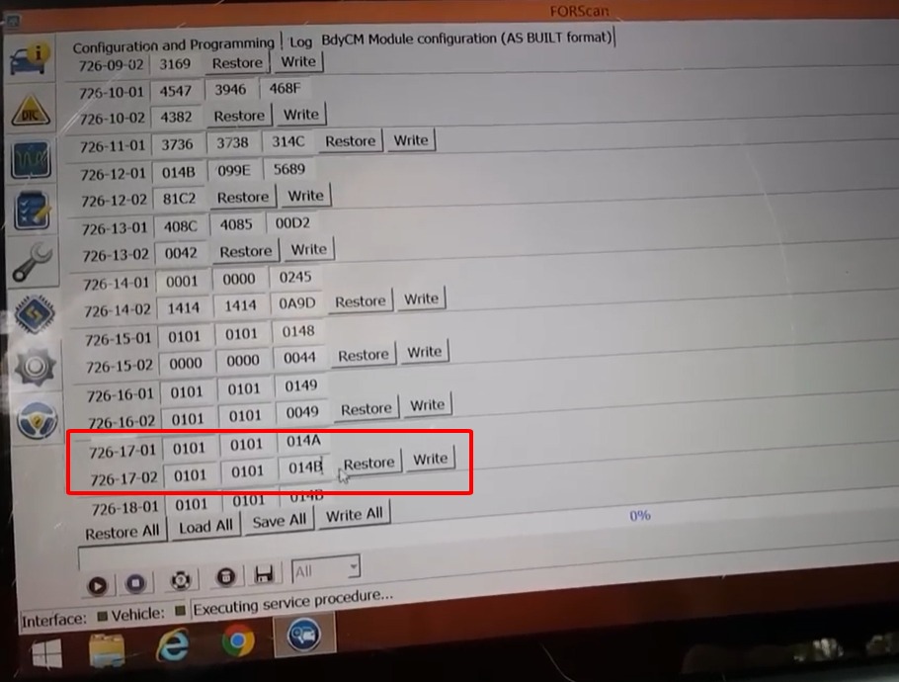Screen dimensions: 899x682
Task: Click the Stop button in bottom toolbar
Action: (135, 583)
